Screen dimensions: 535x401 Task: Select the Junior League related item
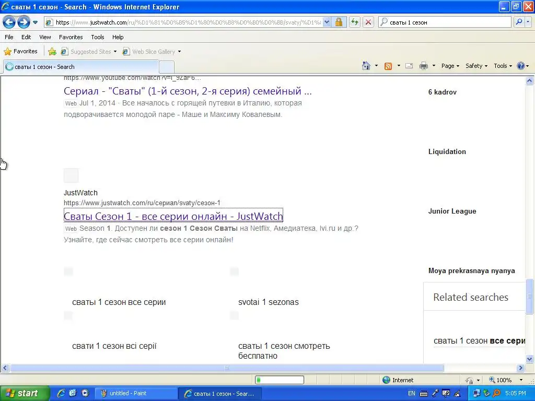452,211
